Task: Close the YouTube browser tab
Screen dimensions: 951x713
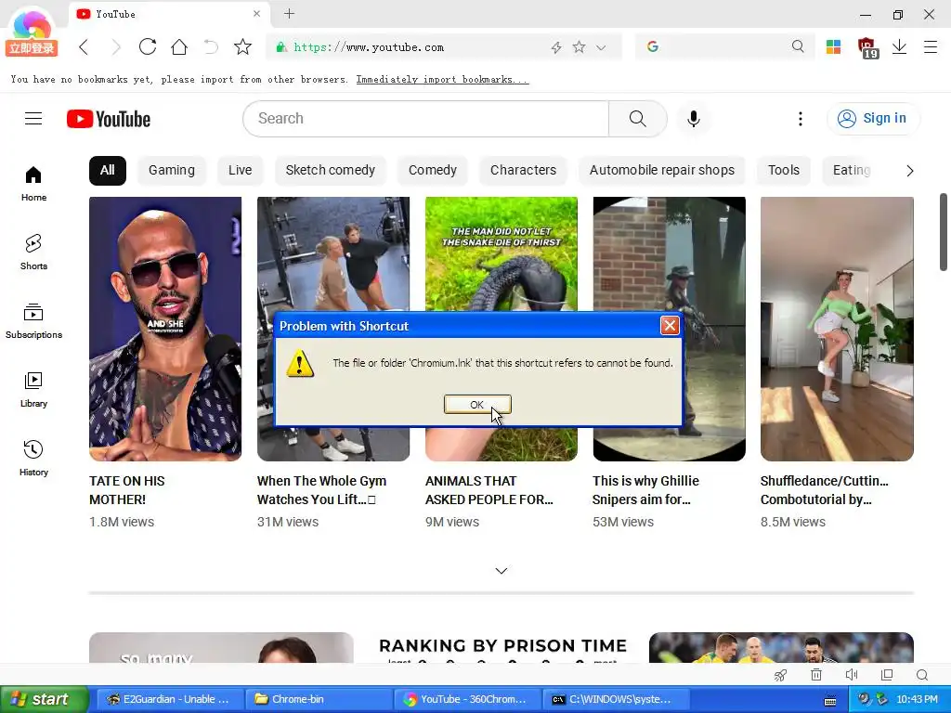Action: (x=256, y=13)
